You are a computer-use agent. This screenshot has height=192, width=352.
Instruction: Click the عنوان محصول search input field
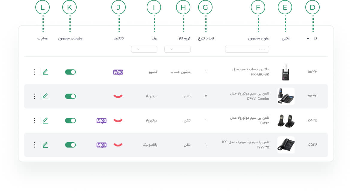pos(247,49)
